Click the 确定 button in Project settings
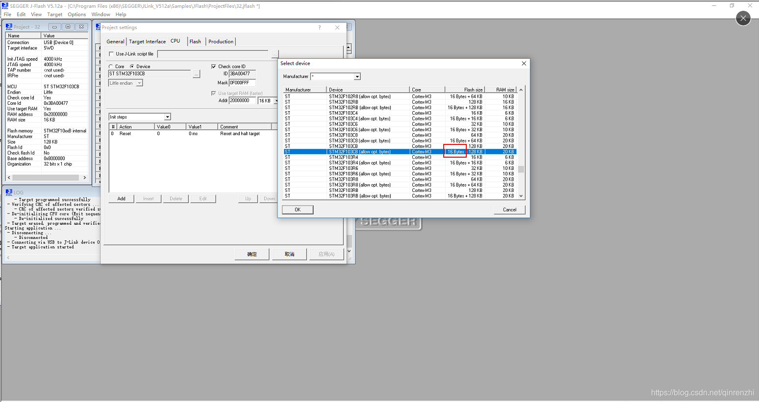The width and height of the screenshot is (759, 402). coord(252,254)
